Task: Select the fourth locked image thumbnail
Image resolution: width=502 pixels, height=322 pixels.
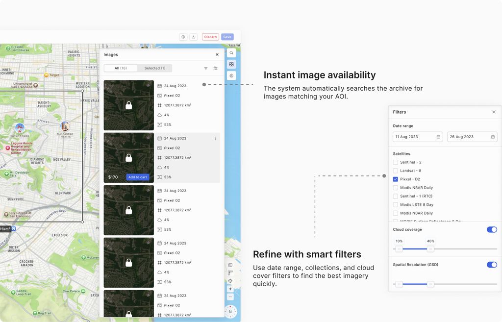Action: [129, 263]
